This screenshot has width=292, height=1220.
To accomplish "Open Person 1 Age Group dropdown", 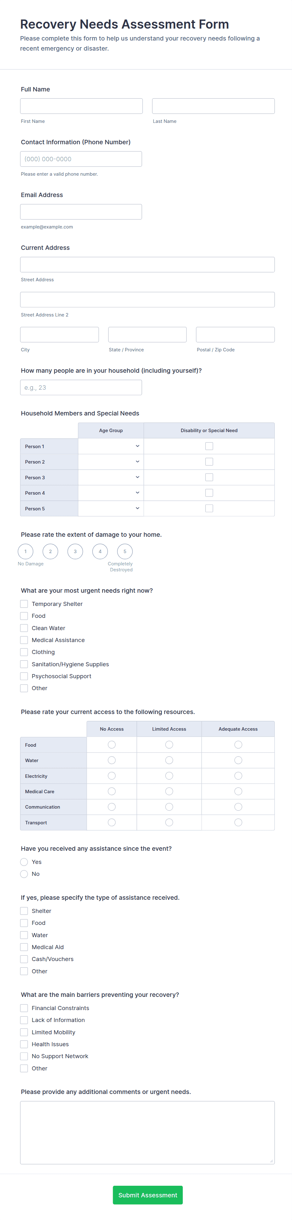I will (111, 446).
